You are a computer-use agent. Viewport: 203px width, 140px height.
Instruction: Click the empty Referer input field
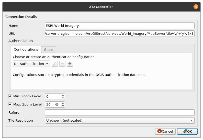tap(120, 113)
